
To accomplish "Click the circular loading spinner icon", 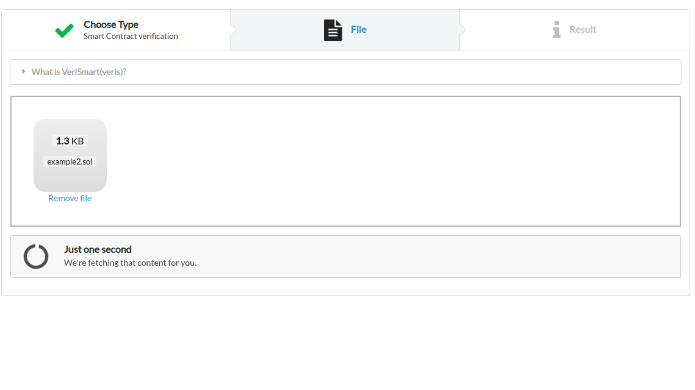I will (36, 257).
